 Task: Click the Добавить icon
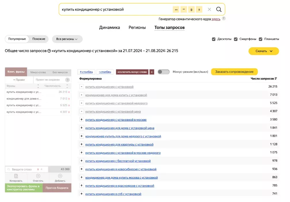60,176
